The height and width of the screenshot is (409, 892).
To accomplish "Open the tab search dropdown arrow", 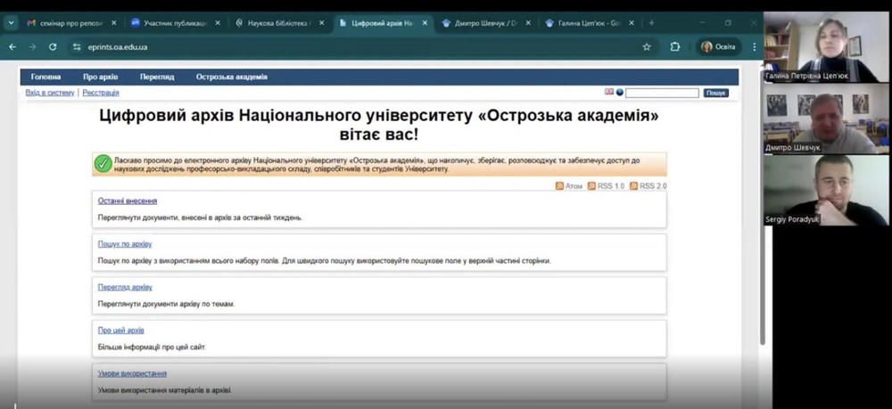I will click(x=10, y=22).
